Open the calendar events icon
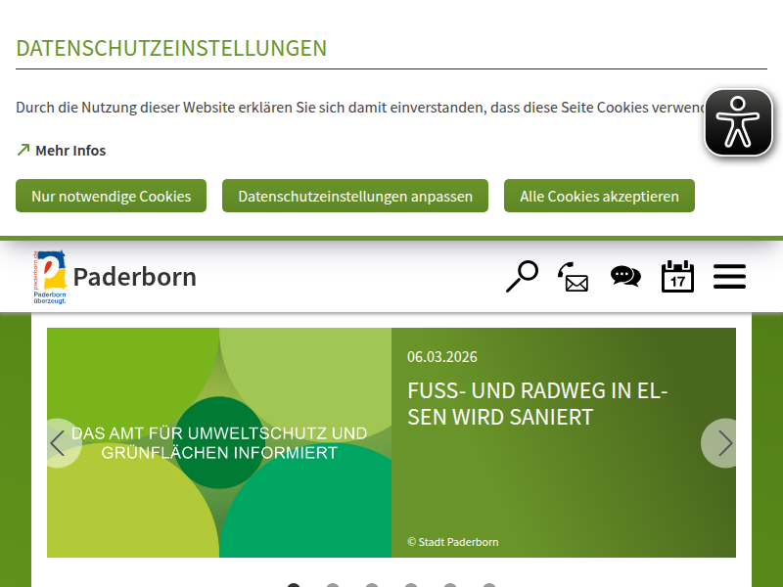The width and height of the screenshot is (783, 587). click(x=677, y=277)
